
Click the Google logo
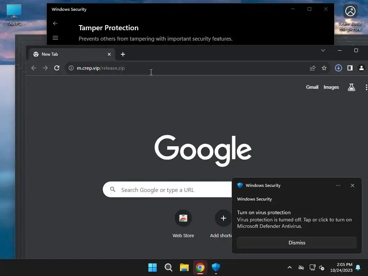[203, 151]
